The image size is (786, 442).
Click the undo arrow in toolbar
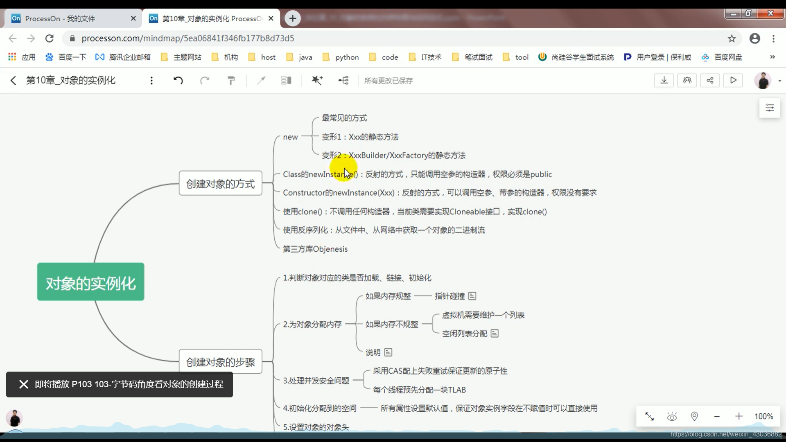[x=178, y=80]
